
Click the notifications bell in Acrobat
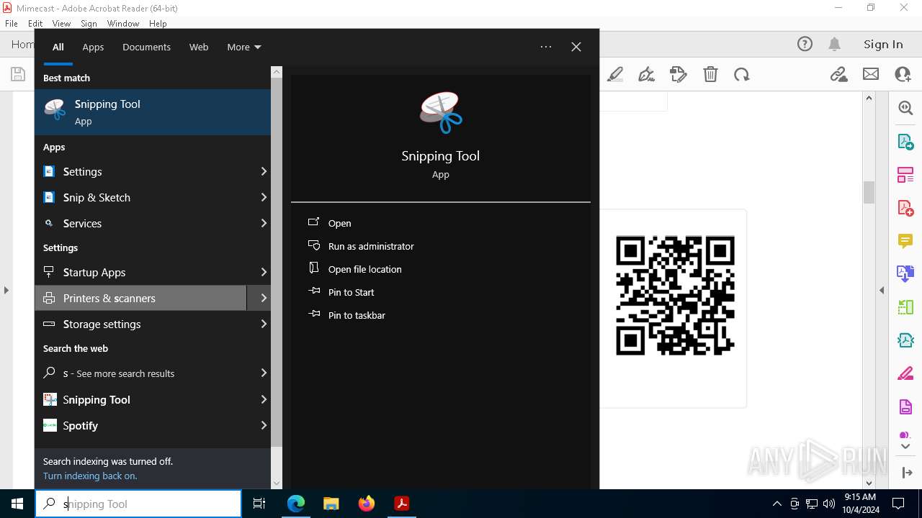coord(834,44)
